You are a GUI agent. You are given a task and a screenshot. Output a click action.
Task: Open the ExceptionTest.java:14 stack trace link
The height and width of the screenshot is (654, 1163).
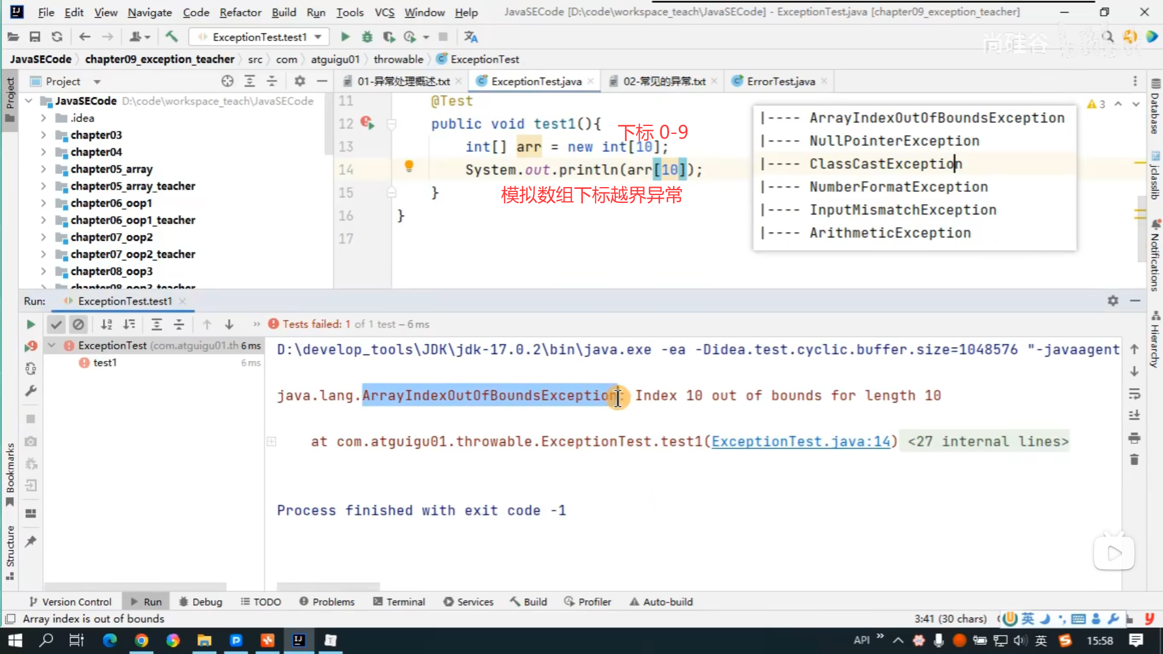(x=801, y=441)
